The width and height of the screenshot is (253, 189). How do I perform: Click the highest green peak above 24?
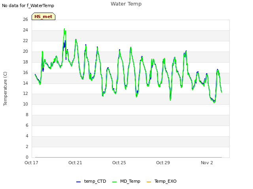pyautogui.click(x=64, y=29)
